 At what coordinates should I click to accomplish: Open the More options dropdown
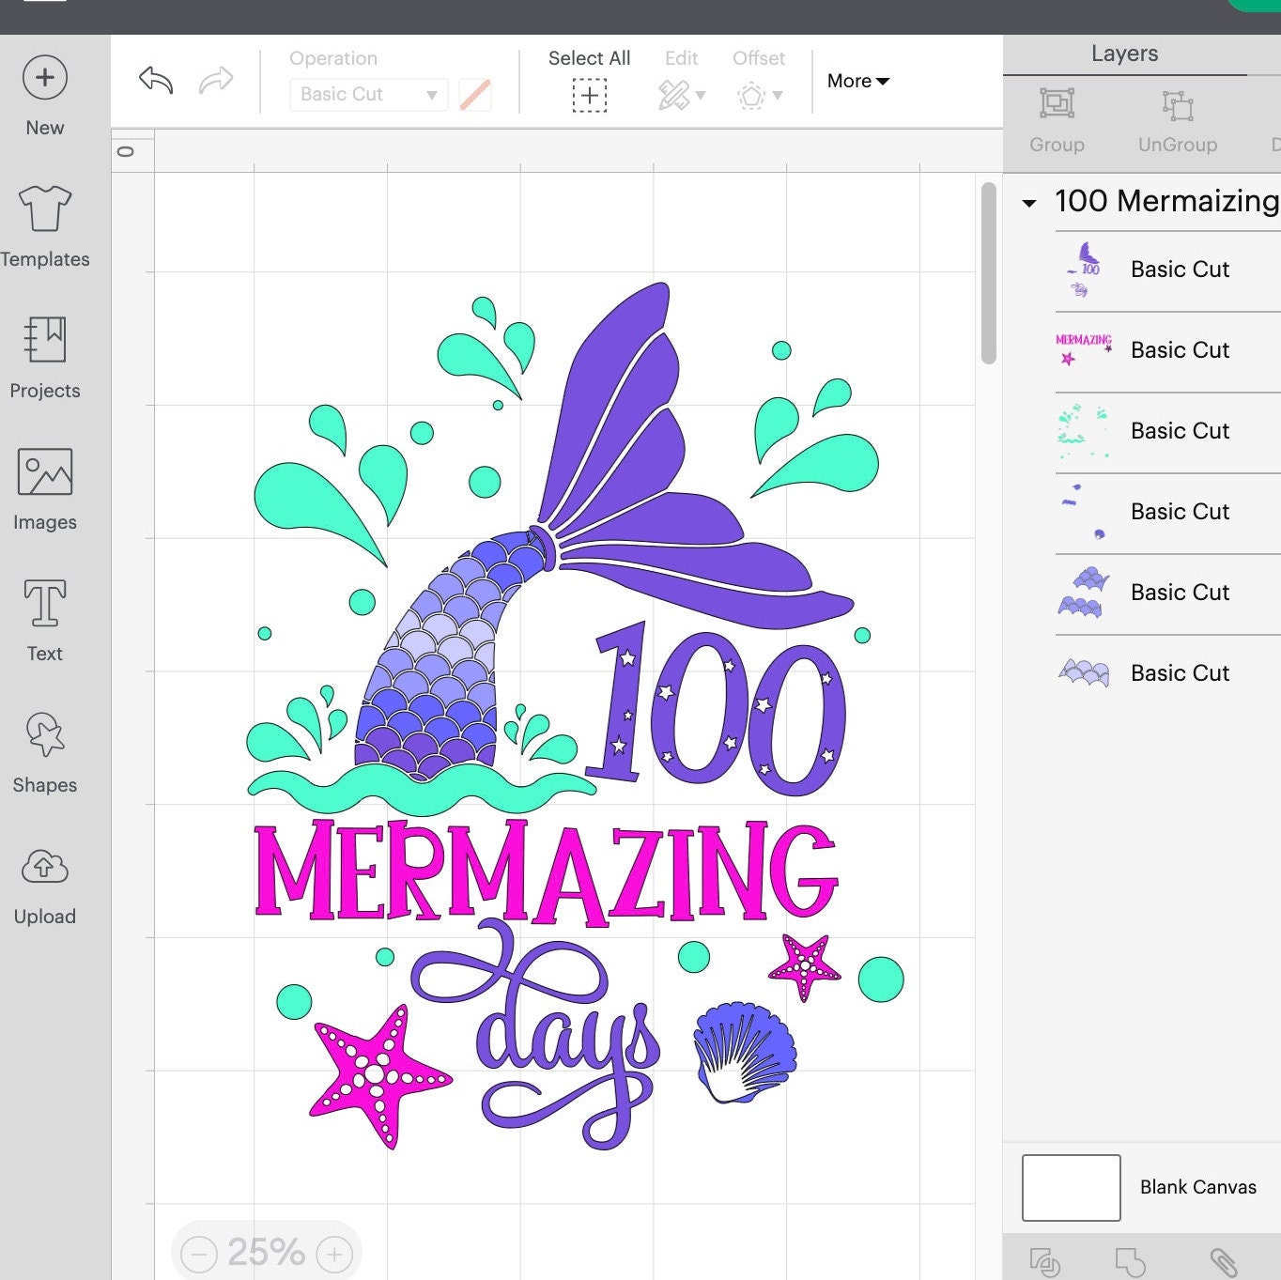coord(856,81)
